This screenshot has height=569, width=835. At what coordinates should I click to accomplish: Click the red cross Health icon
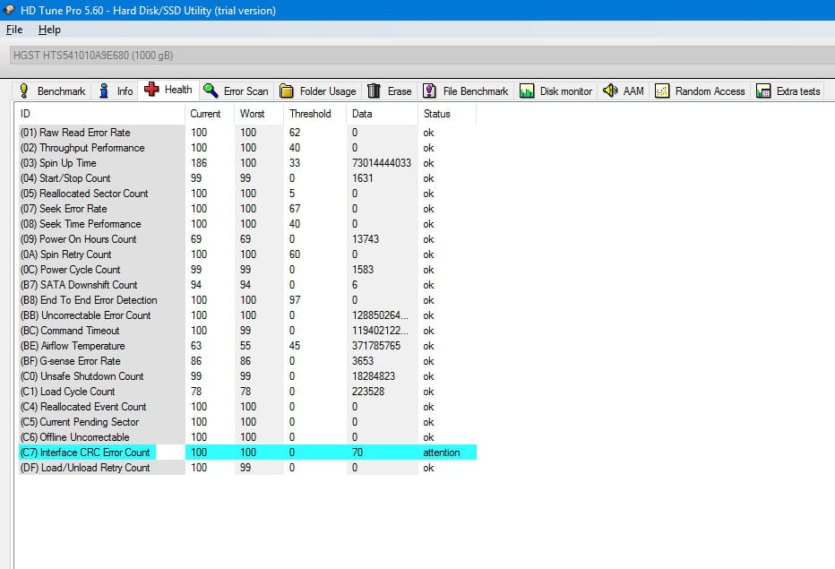click(x=151, y=90)
